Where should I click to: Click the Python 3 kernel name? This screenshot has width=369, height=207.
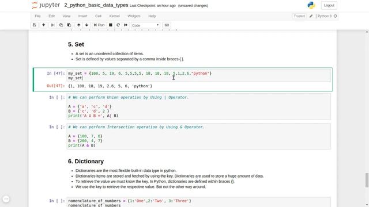[324, 16]
